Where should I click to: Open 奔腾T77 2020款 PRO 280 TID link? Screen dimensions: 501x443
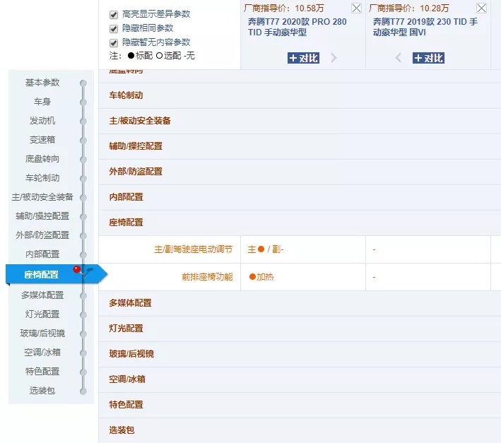[x=297, y=27]
